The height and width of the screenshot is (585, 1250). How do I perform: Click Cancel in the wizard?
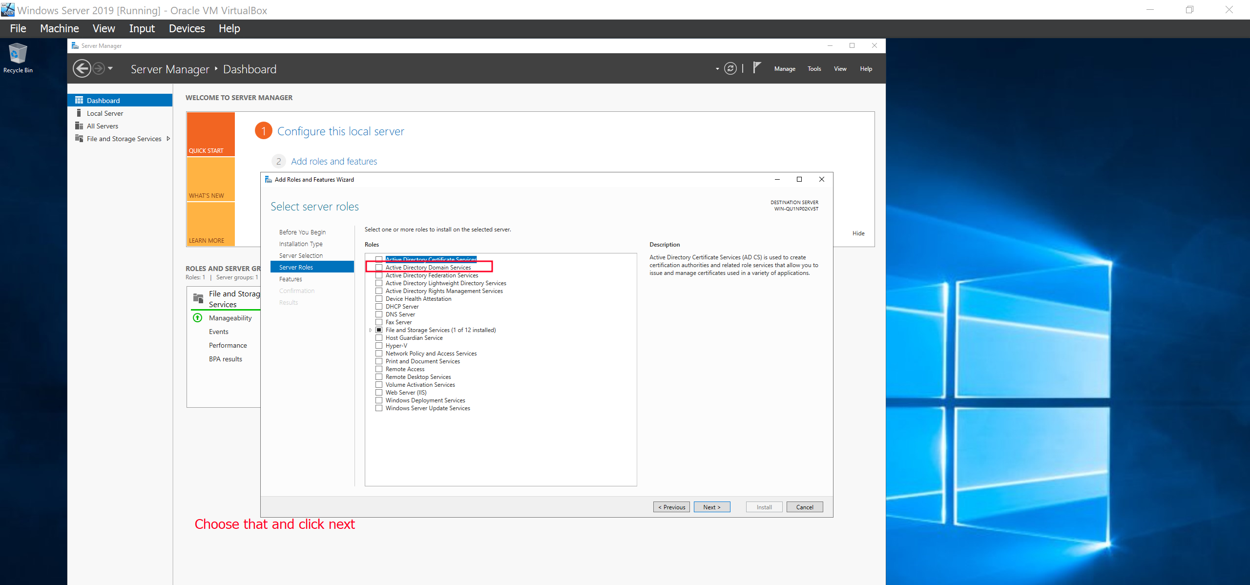805,507
